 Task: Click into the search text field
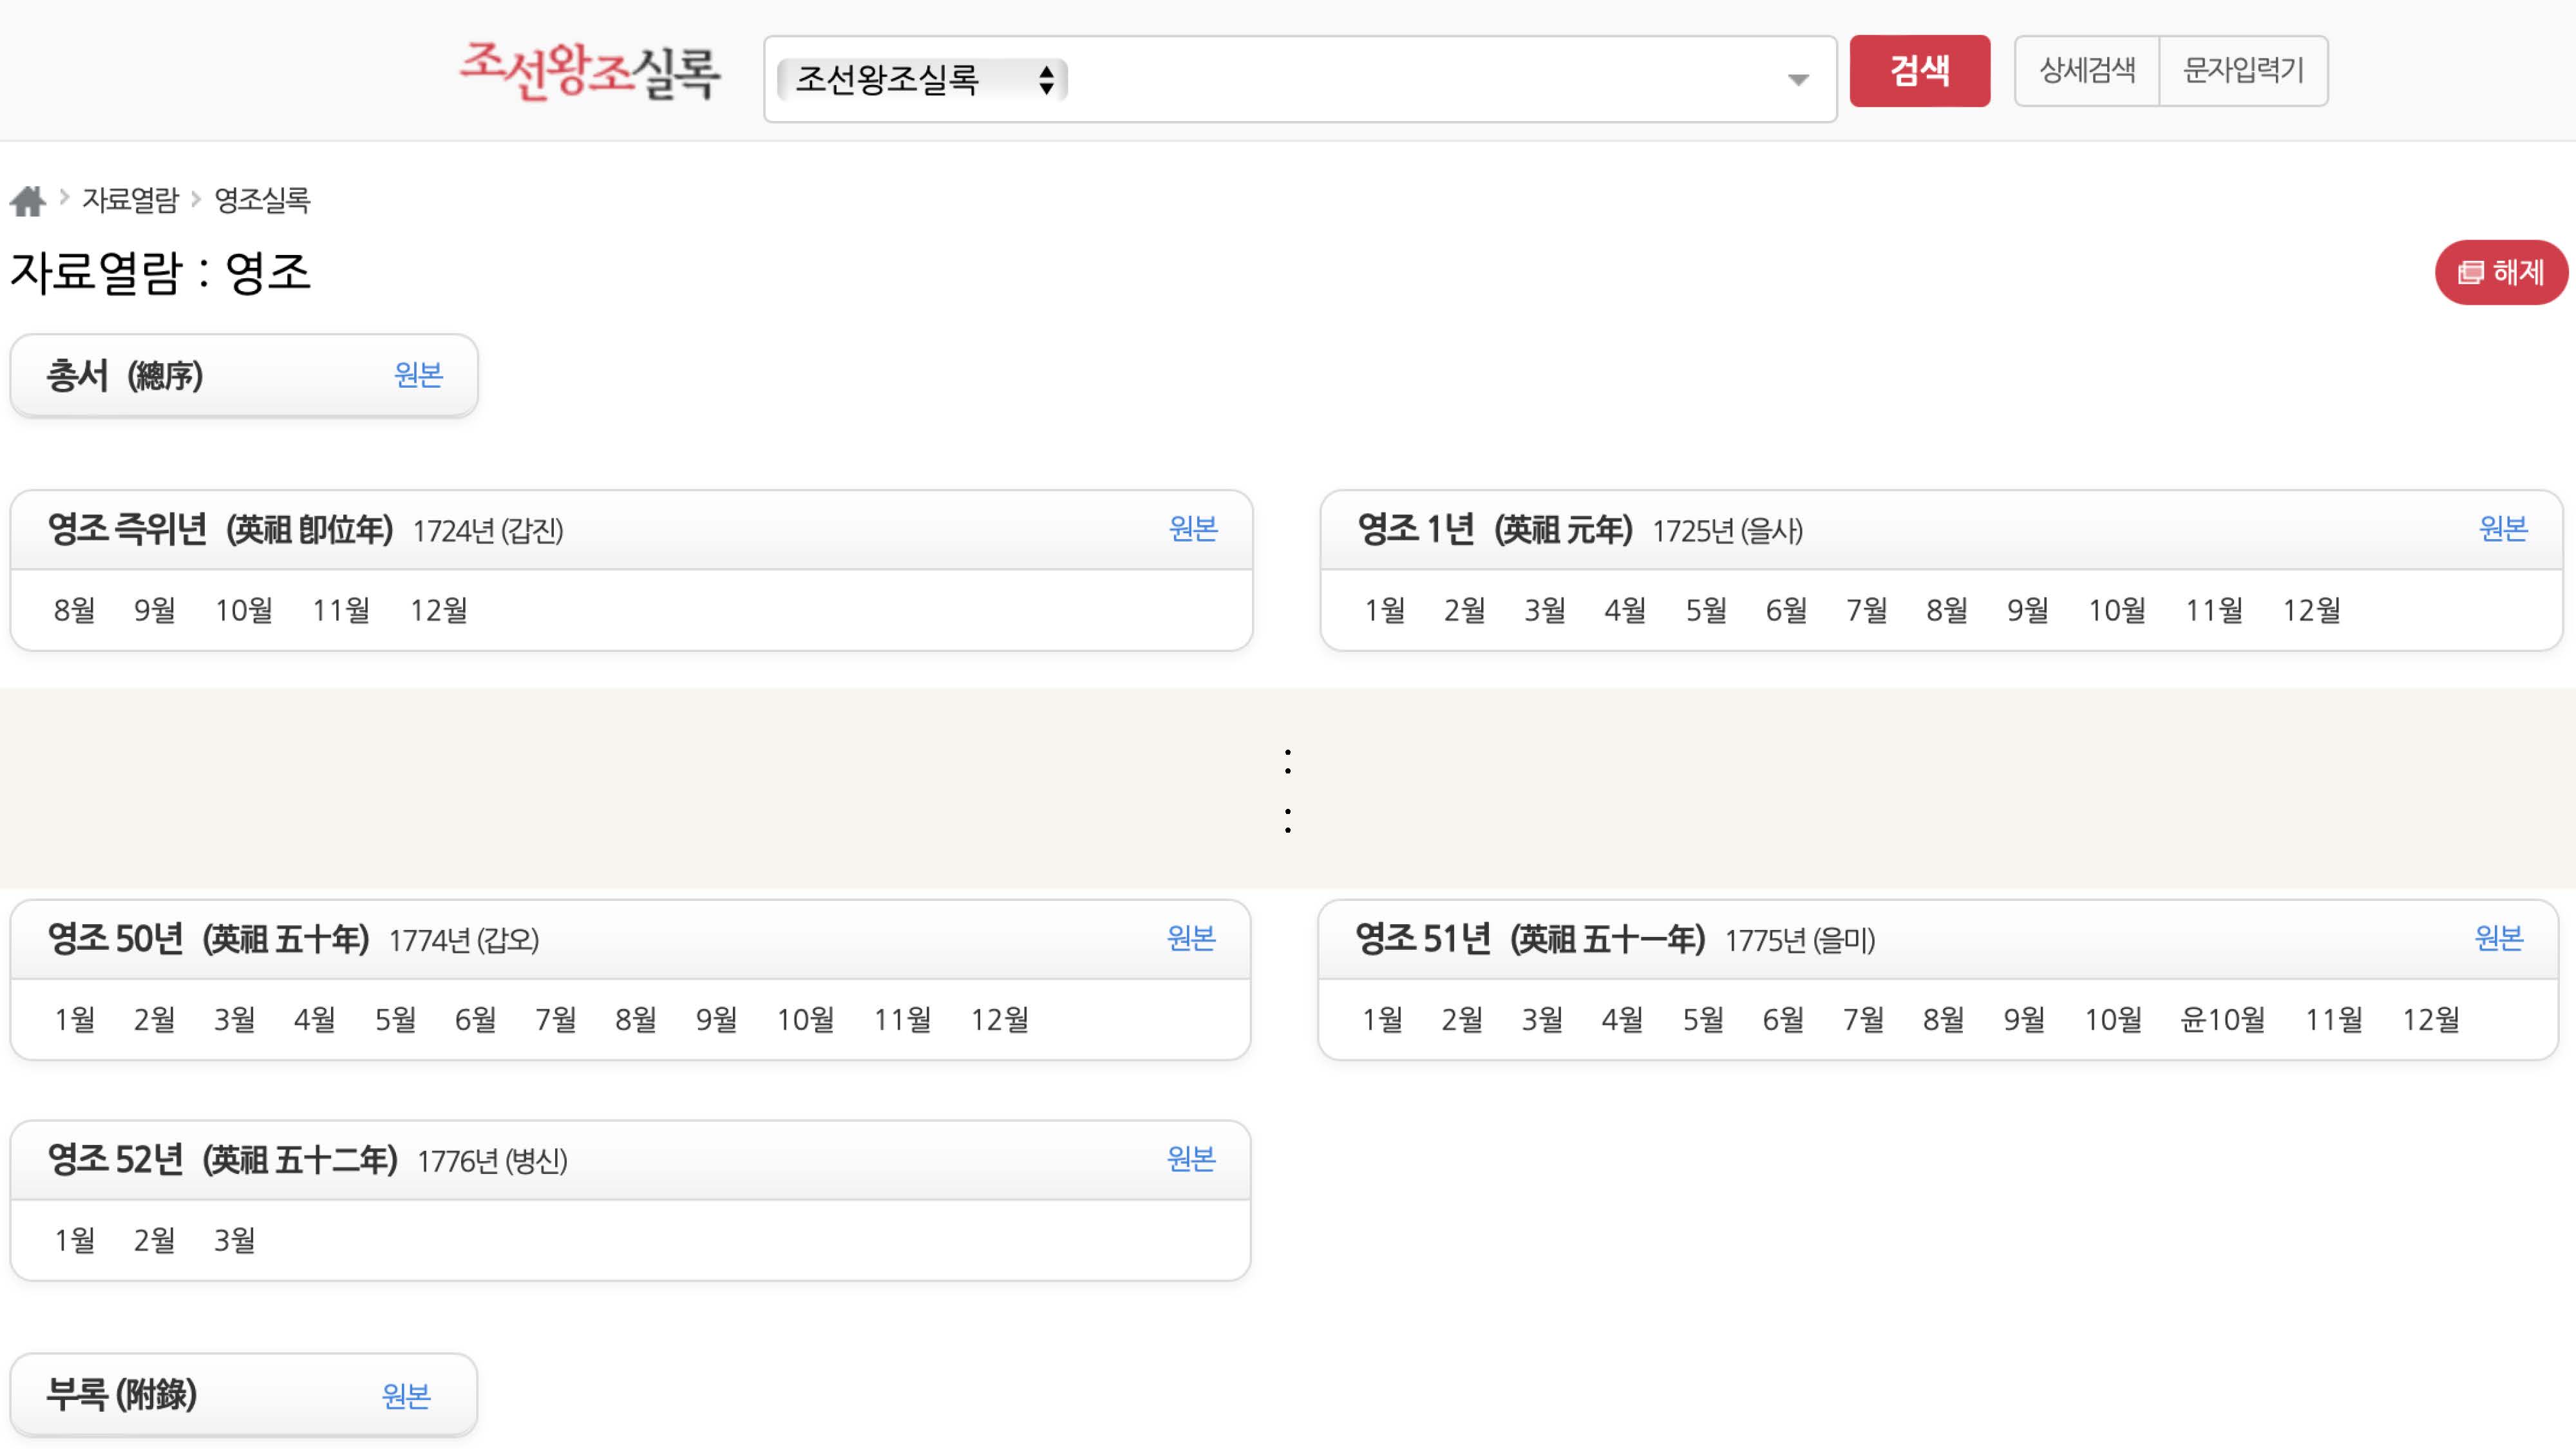(x=1420, y=80)
